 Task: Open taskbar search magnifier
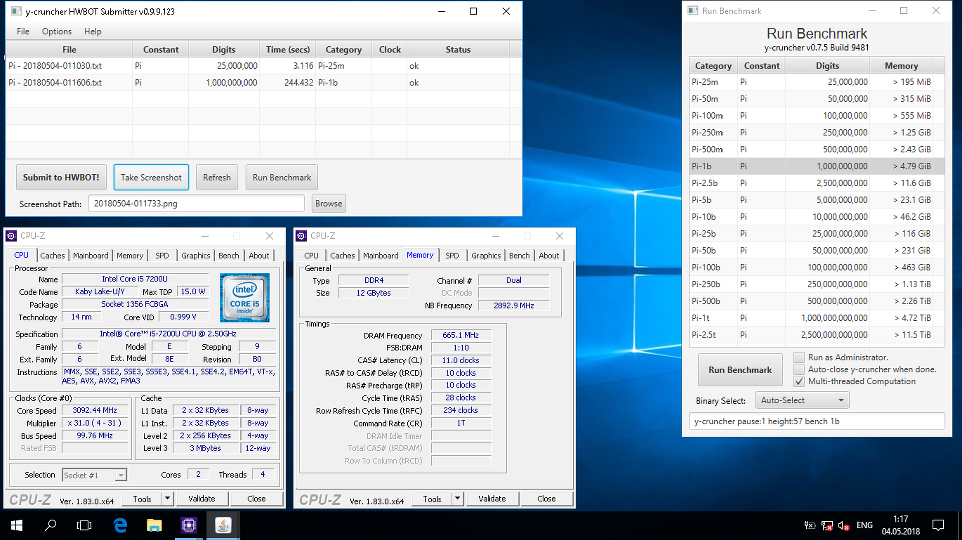(x=51, y=525)
